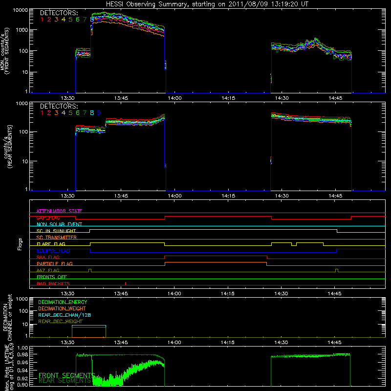Click the 14:15 tick under the Flags panel
Viewport: 391px width, 391px height.
228,294
